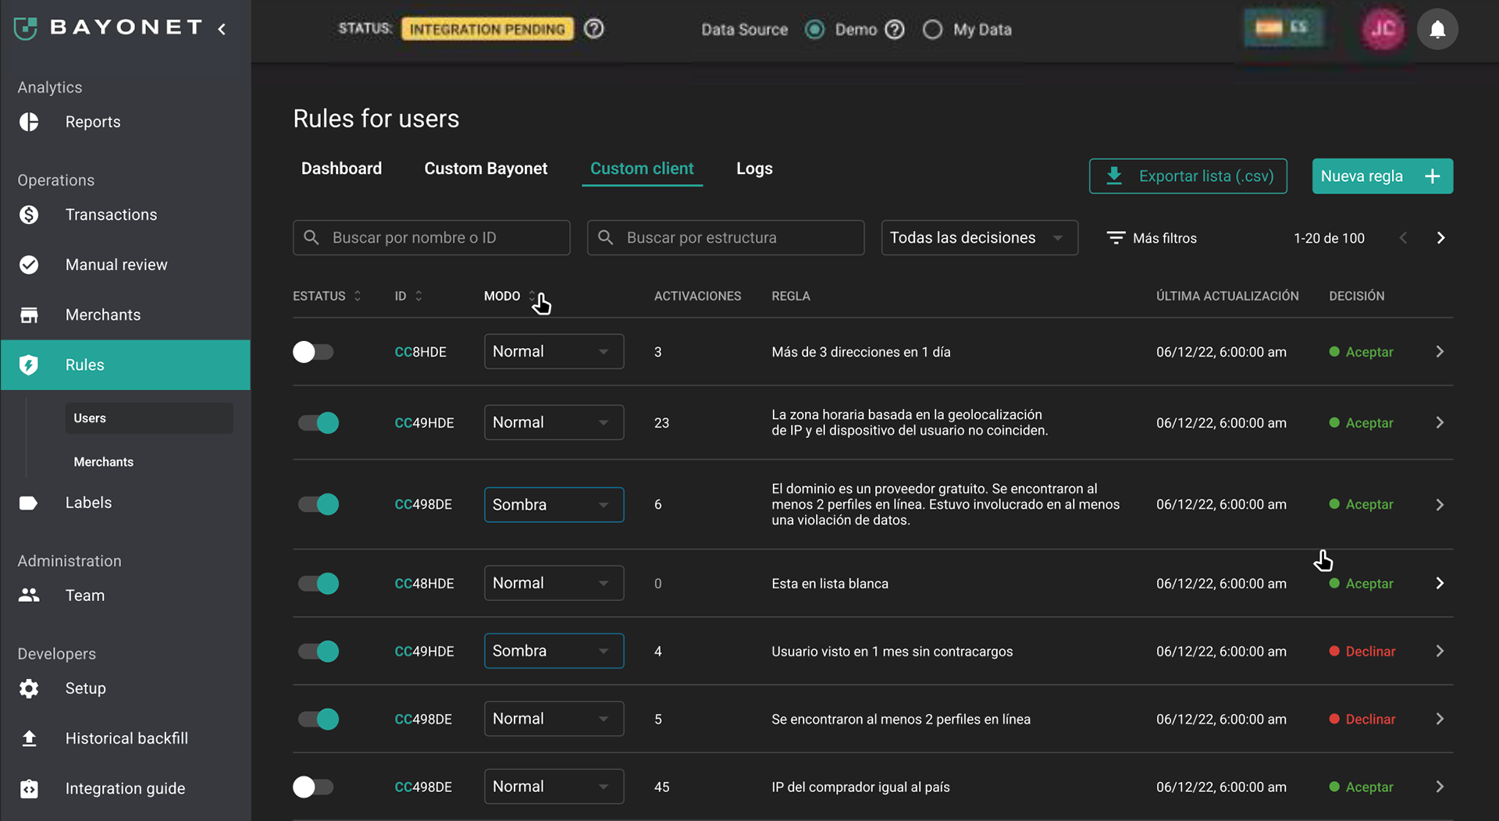Click Exportar lista (.csv) button

1187,176
